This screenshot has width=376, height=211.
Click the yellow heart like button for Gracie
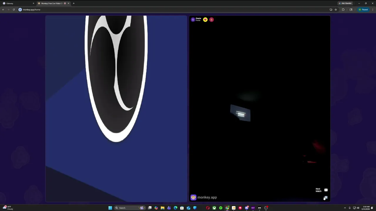(x=205, y=20)
